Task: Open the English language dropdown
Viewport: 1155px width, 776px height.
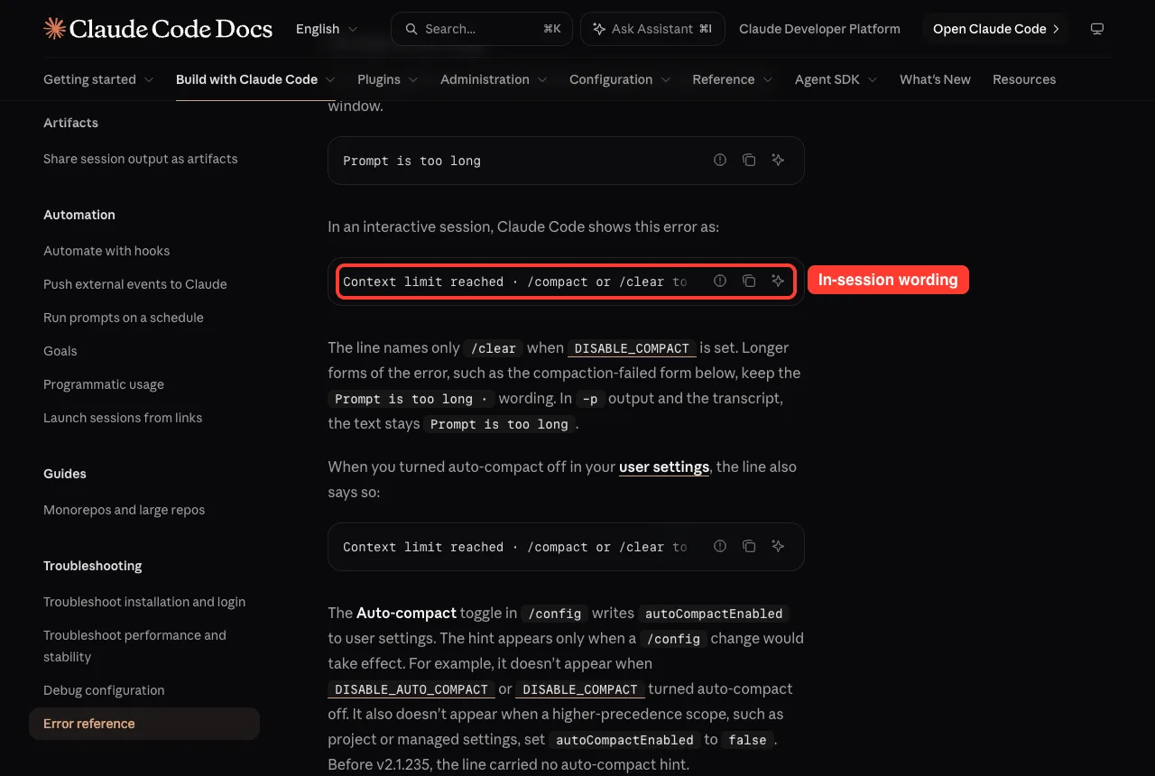Action: point(327,29)
